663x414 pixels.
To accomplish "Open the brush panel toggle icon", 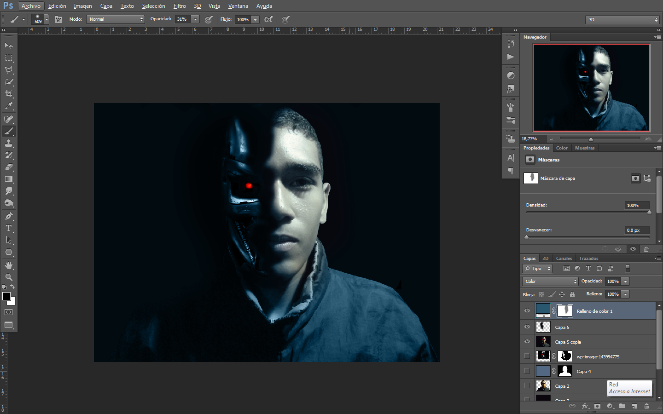I will coord(58,19).
